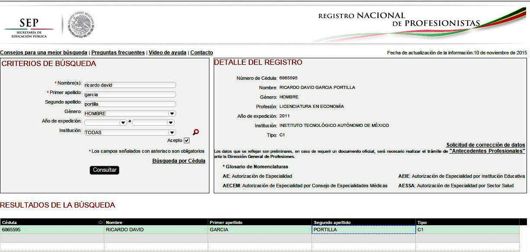Click the Segundo apellido input field
Image resolution: width=530 pixels, height=252 pixels.
tap(130, 104)
